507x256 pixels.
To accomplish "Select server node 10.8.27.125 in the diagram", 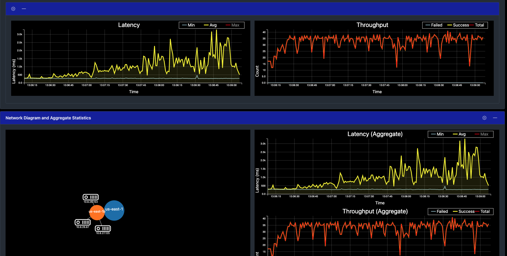I will pyautogui.click(x=103, y=228).
